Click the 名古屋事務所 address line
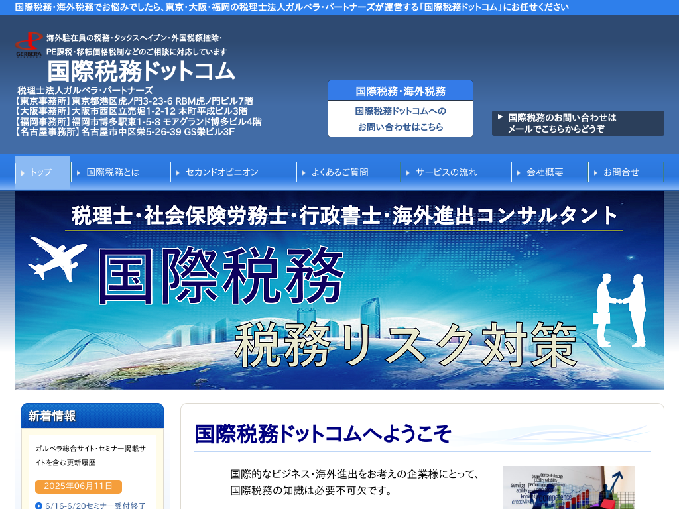This screenshot has width=679, height=509. (x=125, y=132)
